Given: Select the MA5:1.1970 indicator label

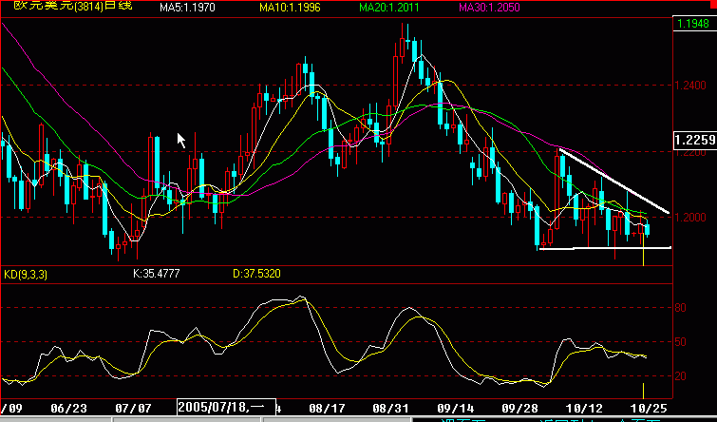Looking at the screenshot, I should (x=187, y=8).
